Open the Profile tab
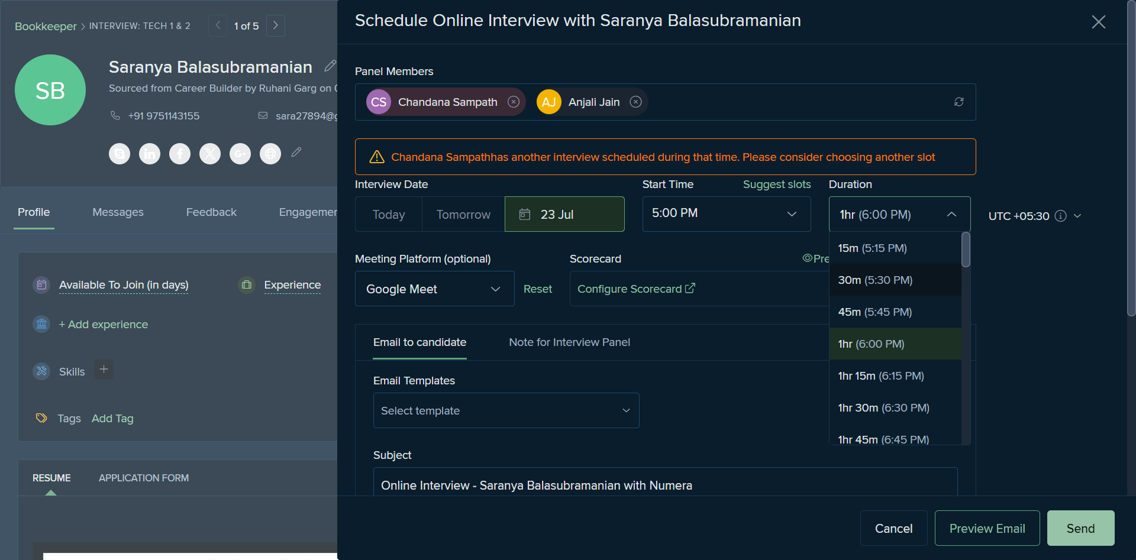Viewport: 1136px width, 560px height. pos(34,212)
